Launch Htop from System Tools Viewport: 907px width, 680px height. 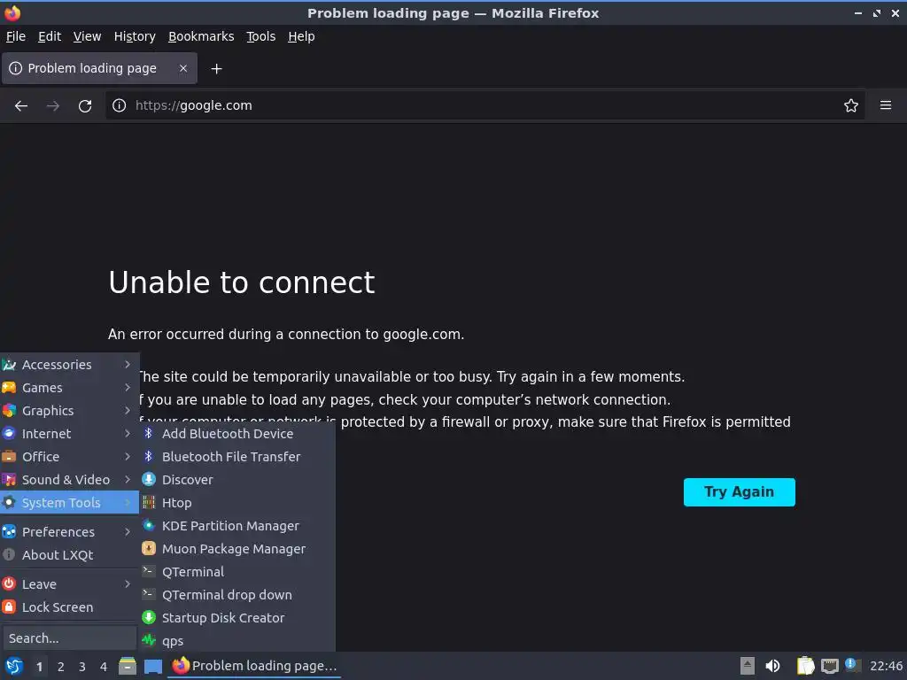coord(237,503)
